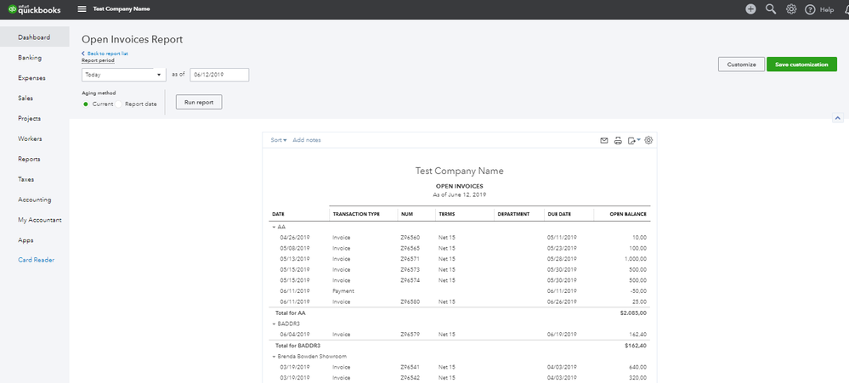
Task: Click Save customization button
Action: coord(801,65)
